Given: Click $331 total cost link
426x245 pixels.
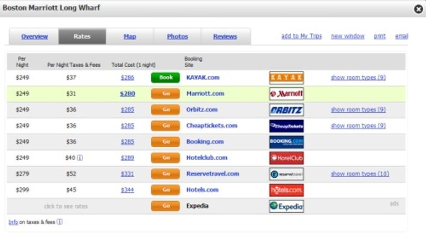Looking at the screenshot, I should tap(128, 174).
